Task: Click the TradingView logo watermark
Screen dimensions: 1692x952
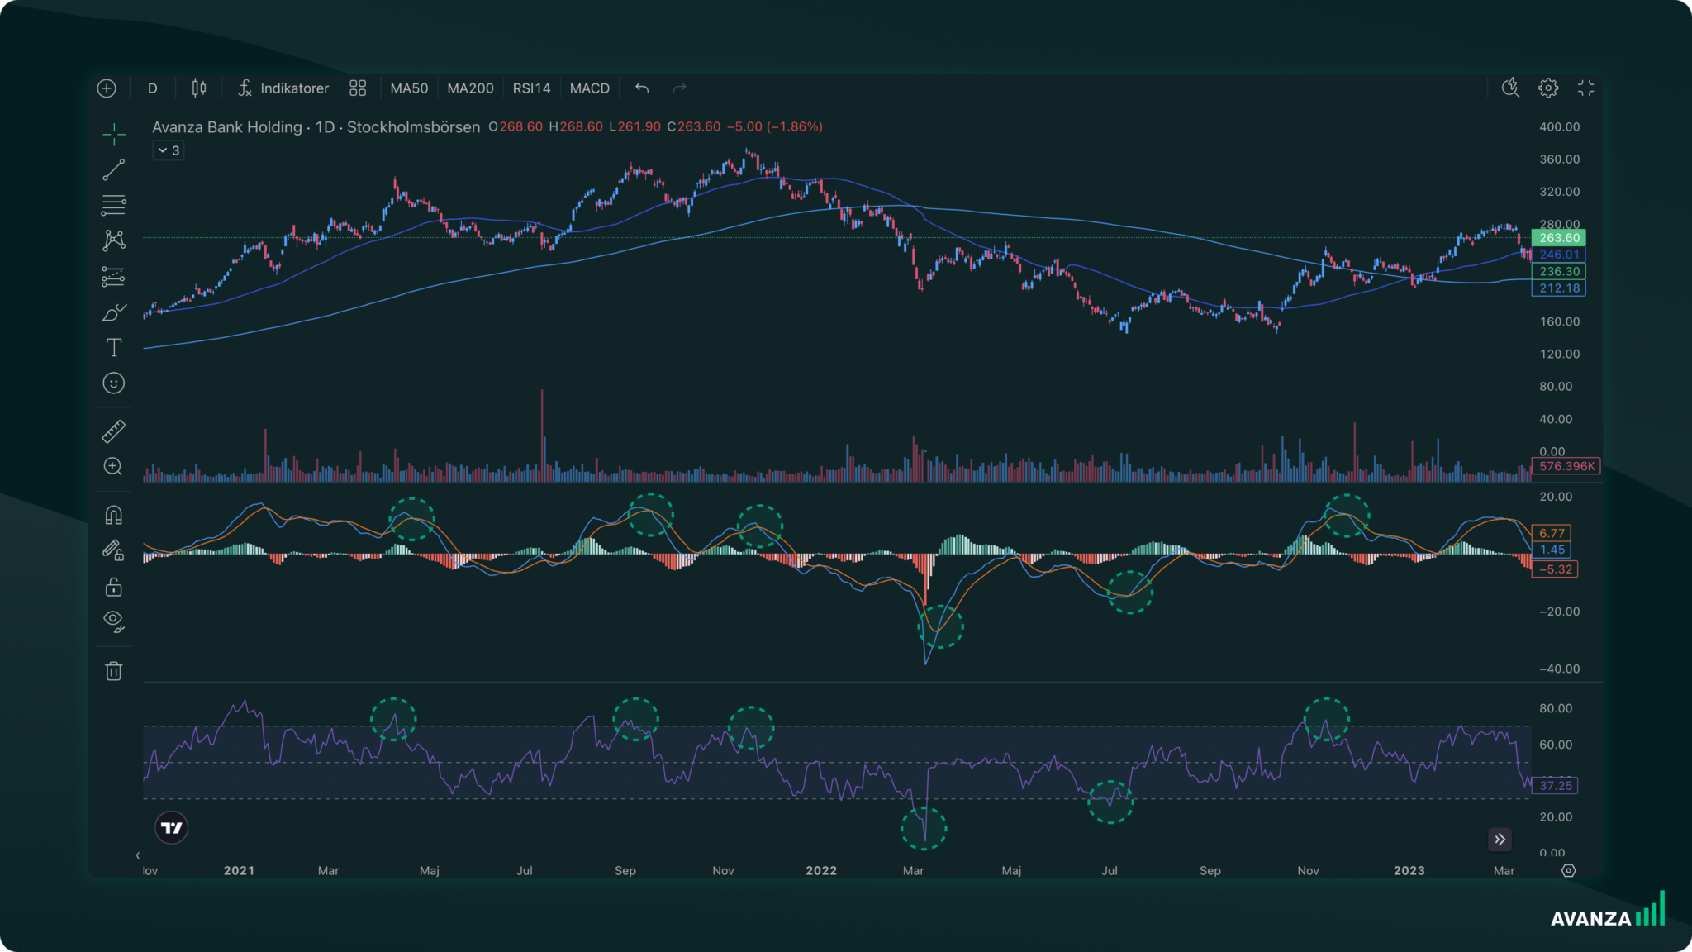Action: click(170, 826)
